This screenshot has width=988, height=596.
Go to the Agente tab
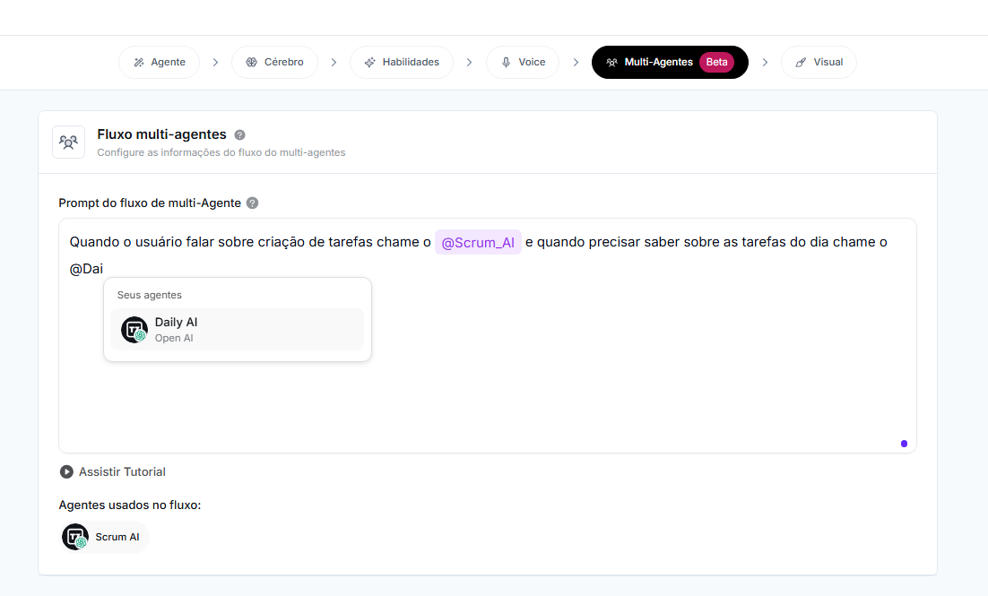(x=159, y=62)
